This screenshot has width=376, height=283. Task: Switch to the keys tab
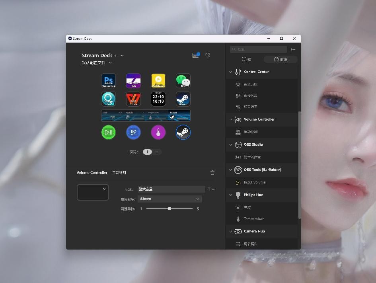[x=247, y=59]
